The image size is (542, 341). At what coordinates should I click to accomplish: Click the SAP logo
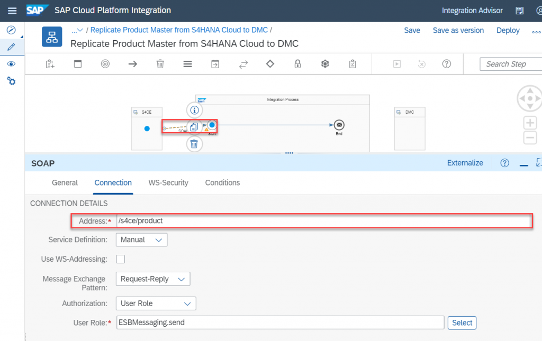pyautogui.click(x=38, y=10)
